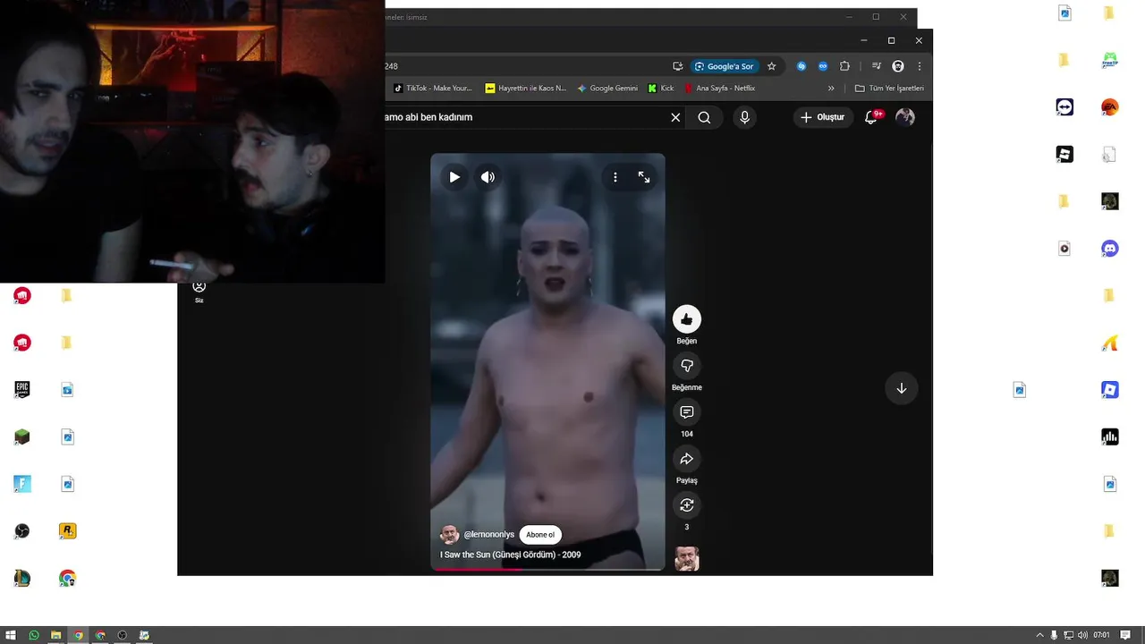This screenshot has height=644, width=1145.
Task: Play the paused Shorts video
Action: 454,177
